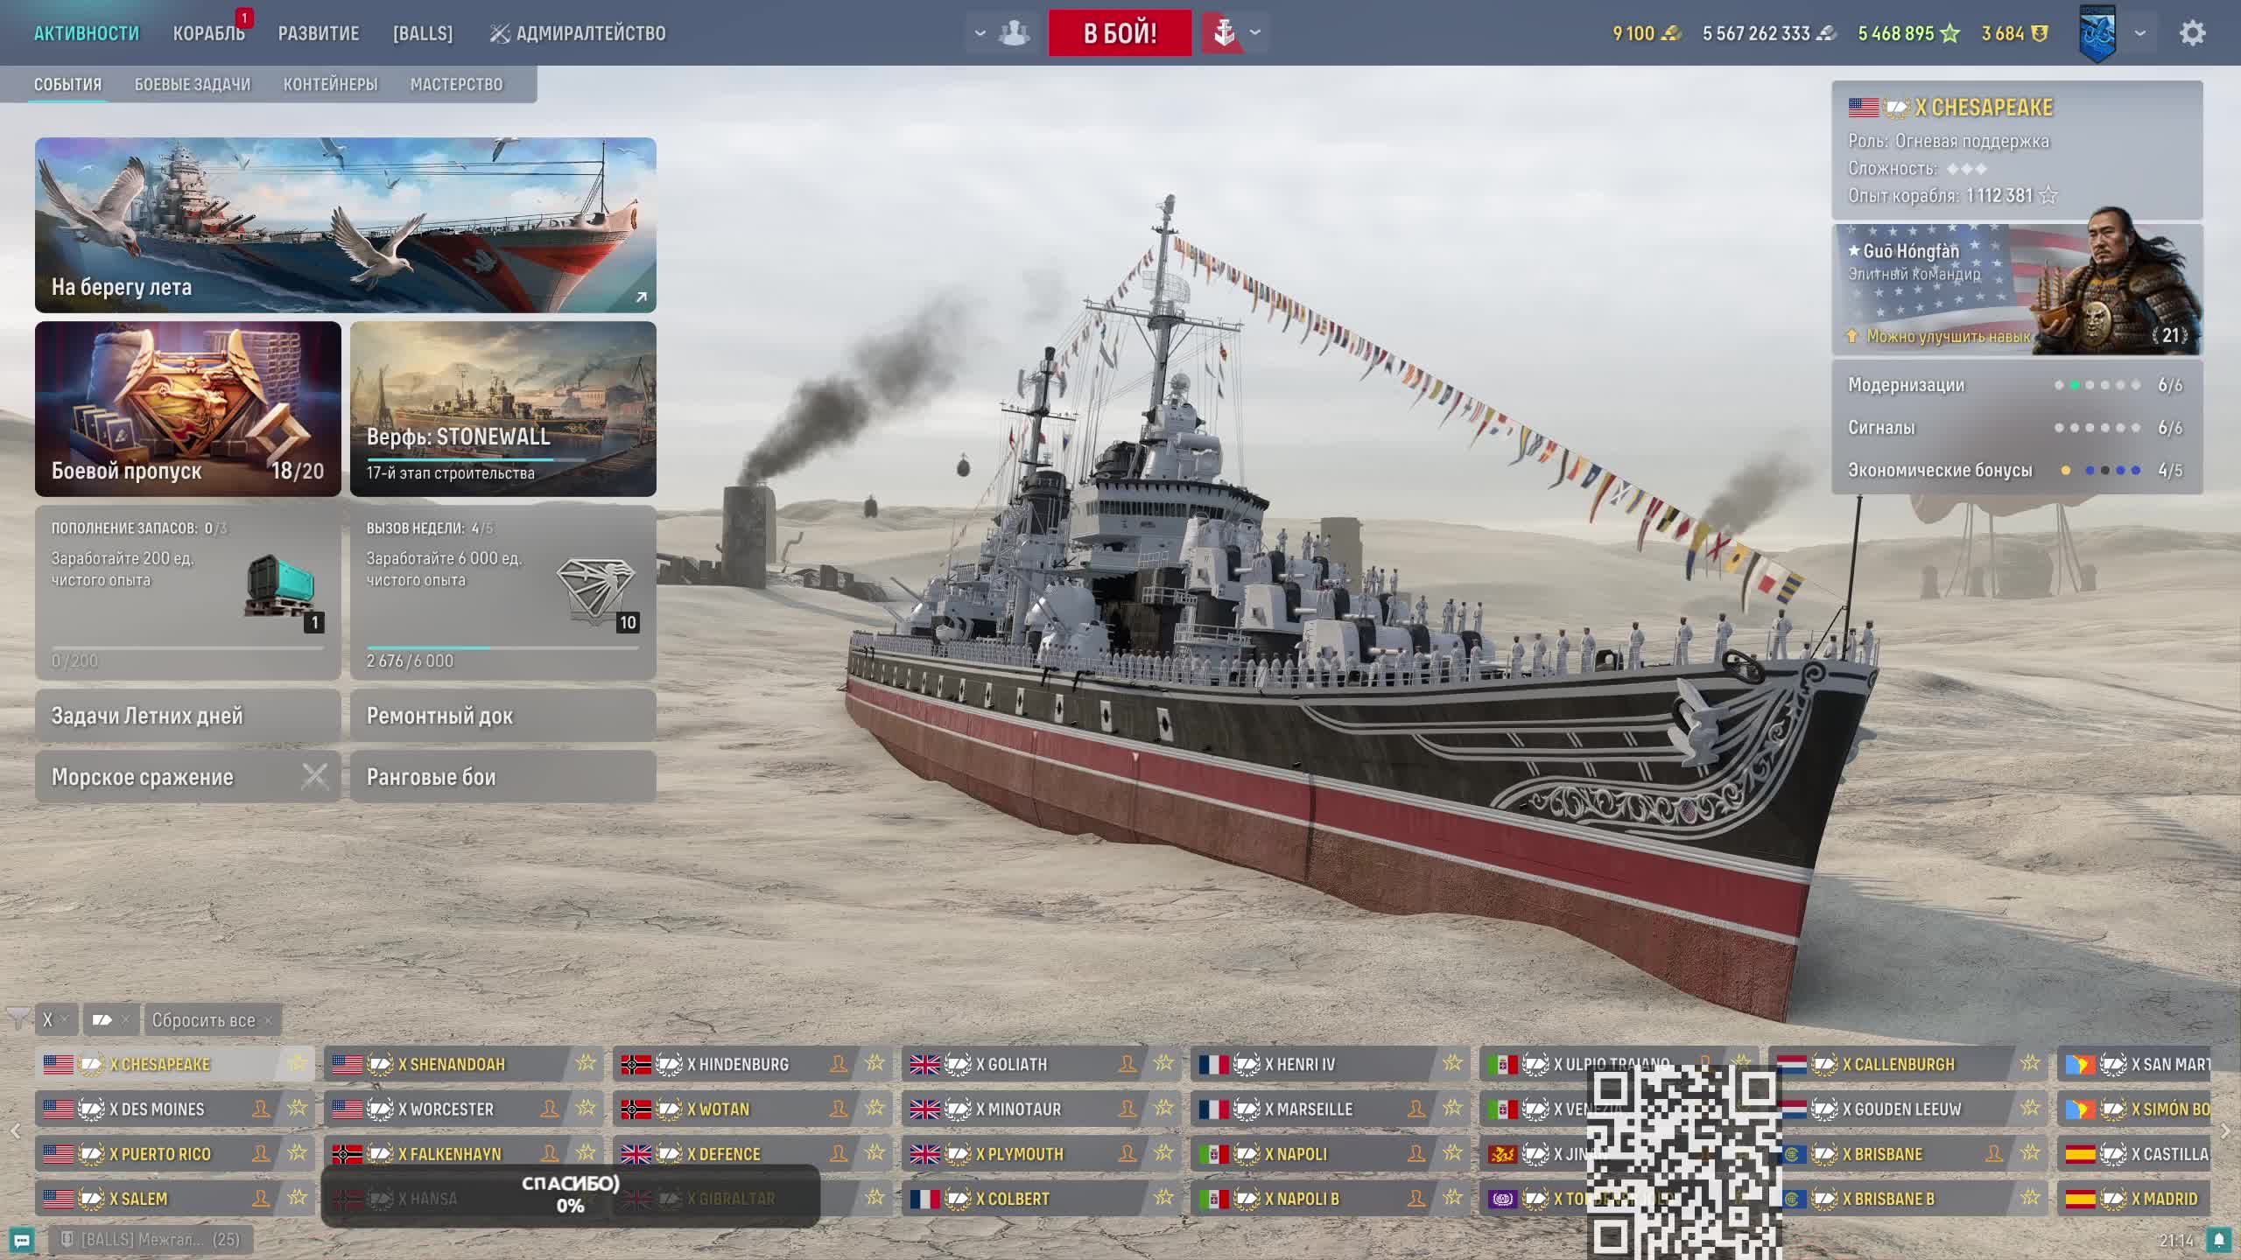2241x1260 pixels.
Task: Click the star beside Опыт корабля 1 112 381
Action: 2048,195
